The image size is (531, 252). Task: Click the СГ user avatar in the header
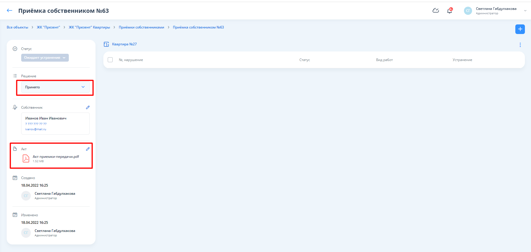(468, 11)
